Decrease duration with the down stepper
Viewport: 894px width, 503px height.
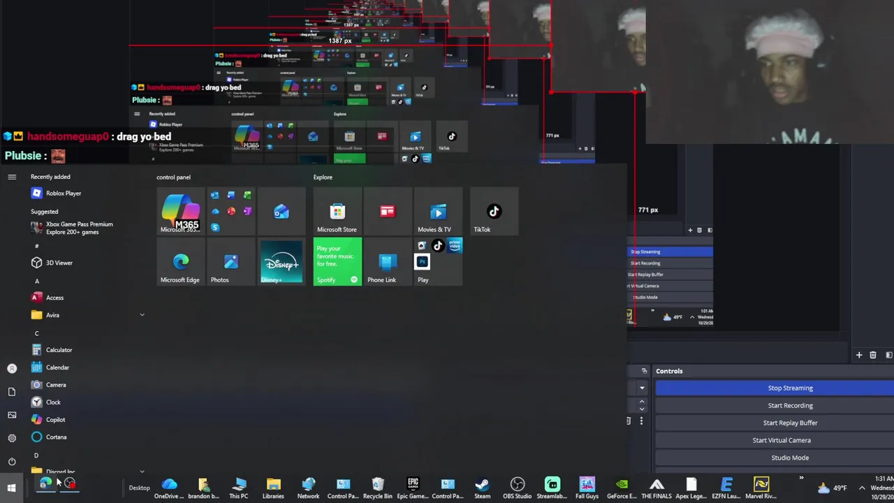coord(642,409)
